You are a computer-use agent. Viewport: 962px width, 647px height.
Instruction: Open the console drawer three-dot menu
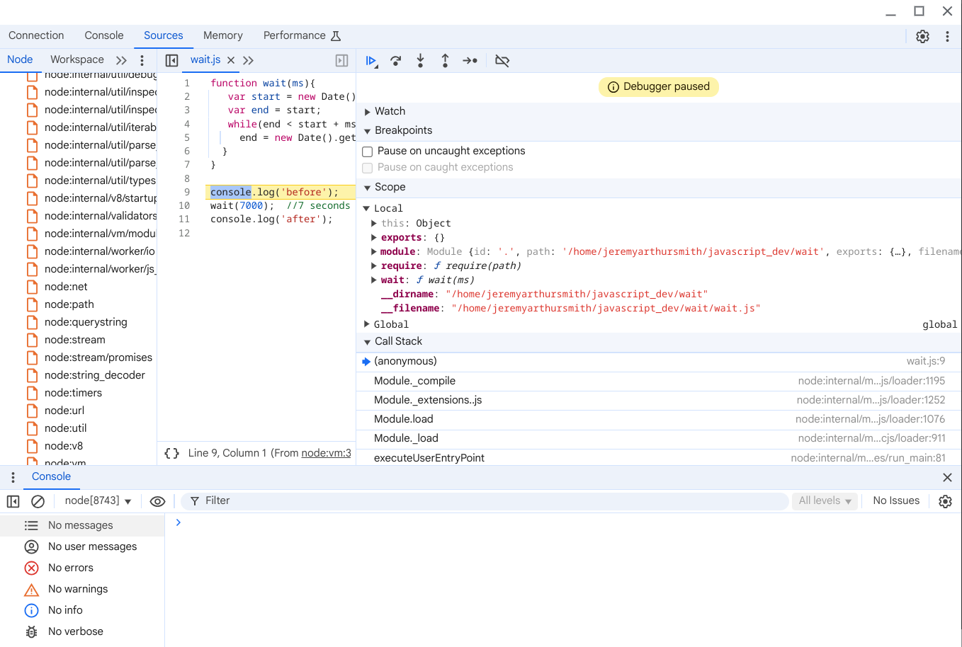13,477
